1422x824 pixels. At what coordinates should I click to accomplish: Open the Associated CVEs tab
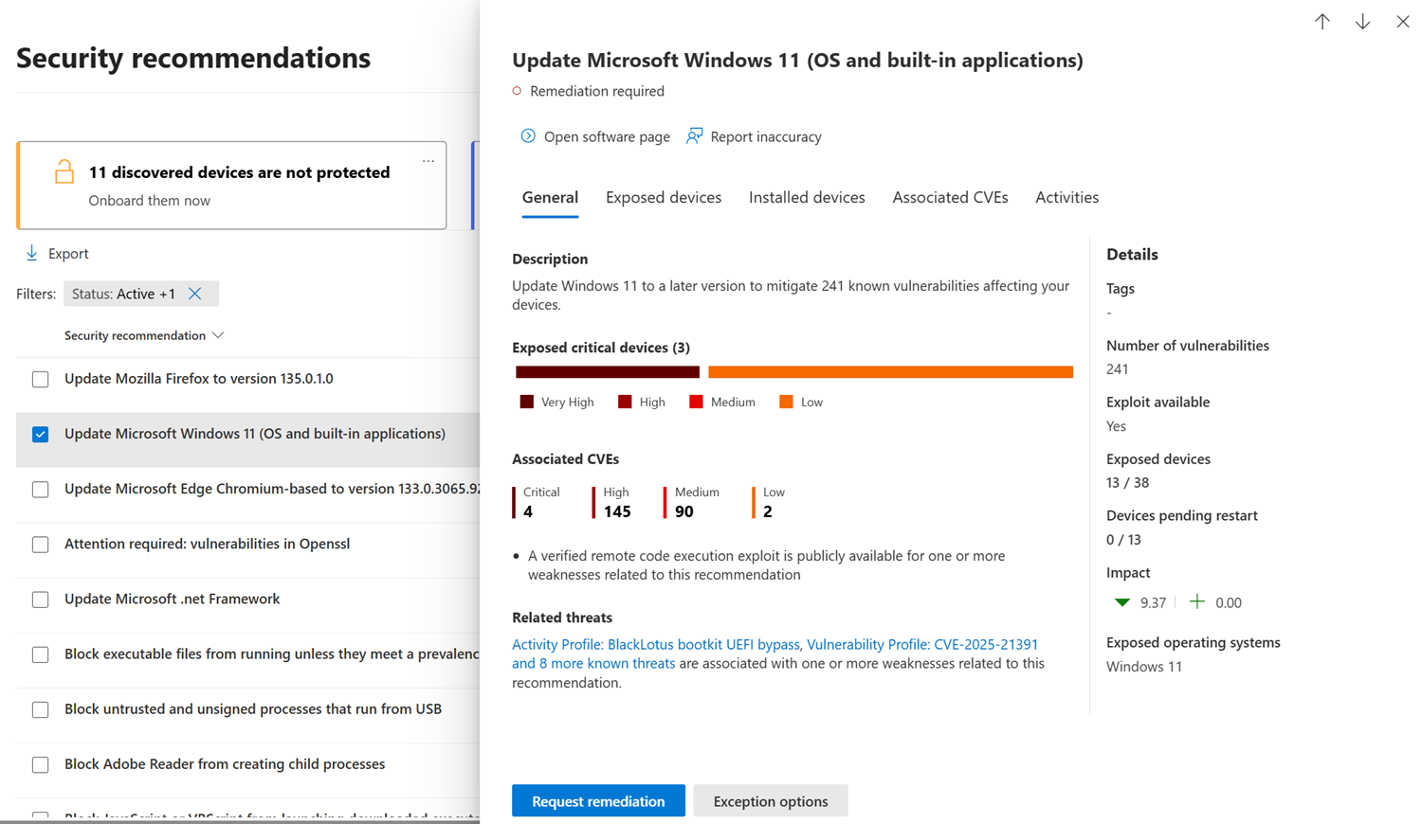click(950, 197)
